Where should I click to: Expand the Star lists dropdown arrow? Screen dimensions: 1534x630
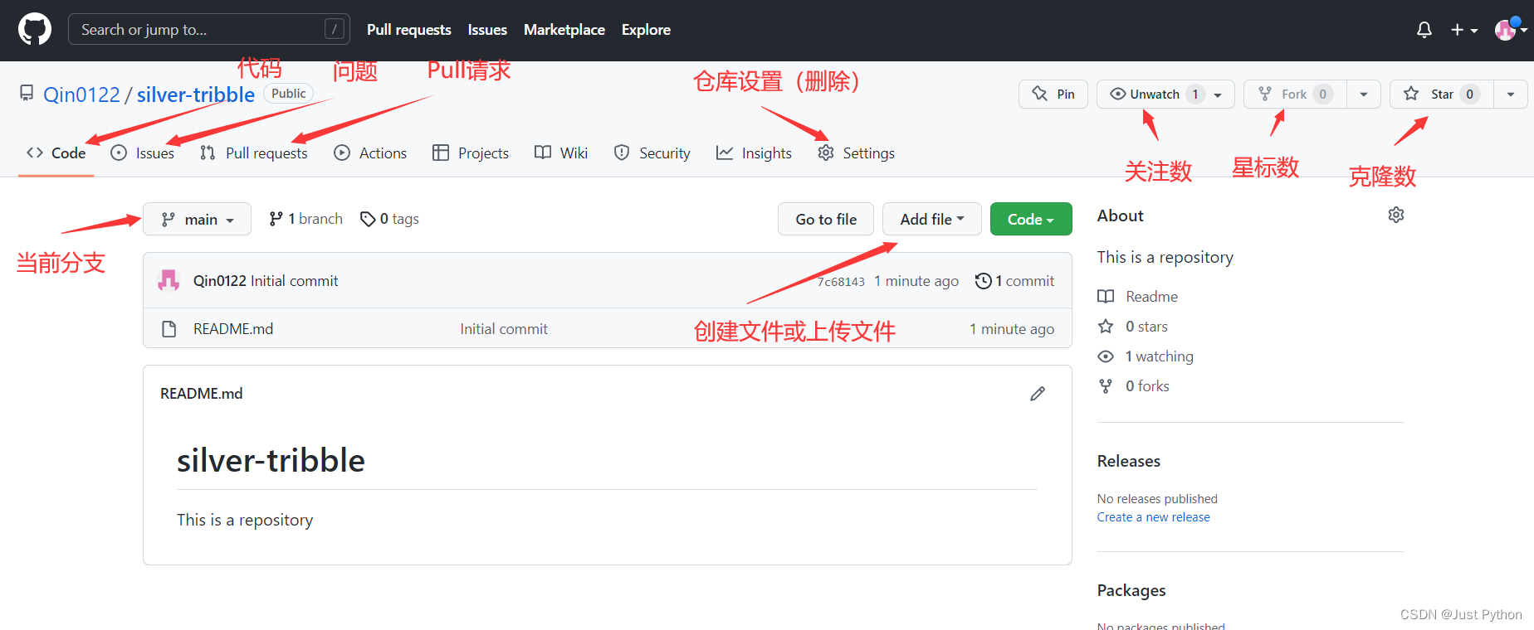(1511, 94)
